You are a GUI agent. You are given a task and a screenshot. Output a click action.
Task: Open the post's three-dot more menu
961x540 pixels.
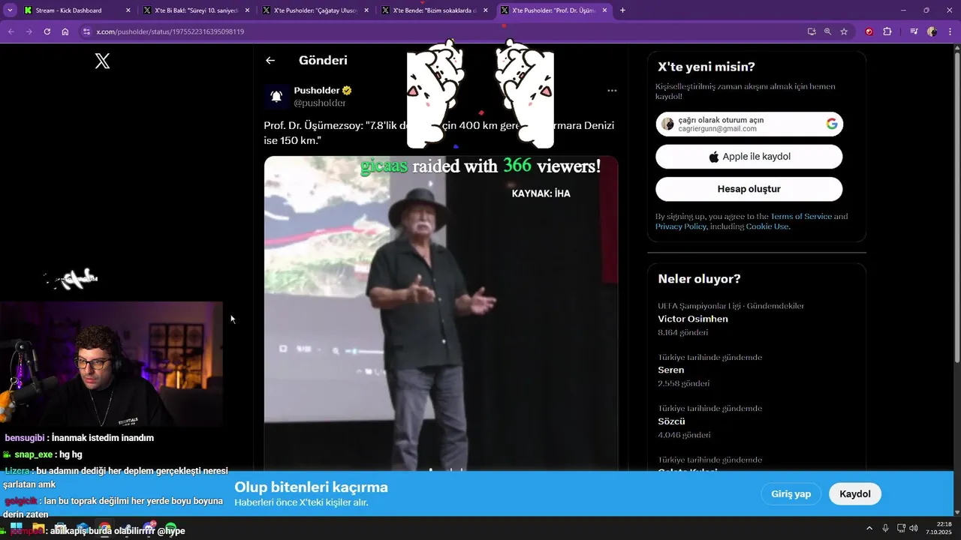click(612, 91)
